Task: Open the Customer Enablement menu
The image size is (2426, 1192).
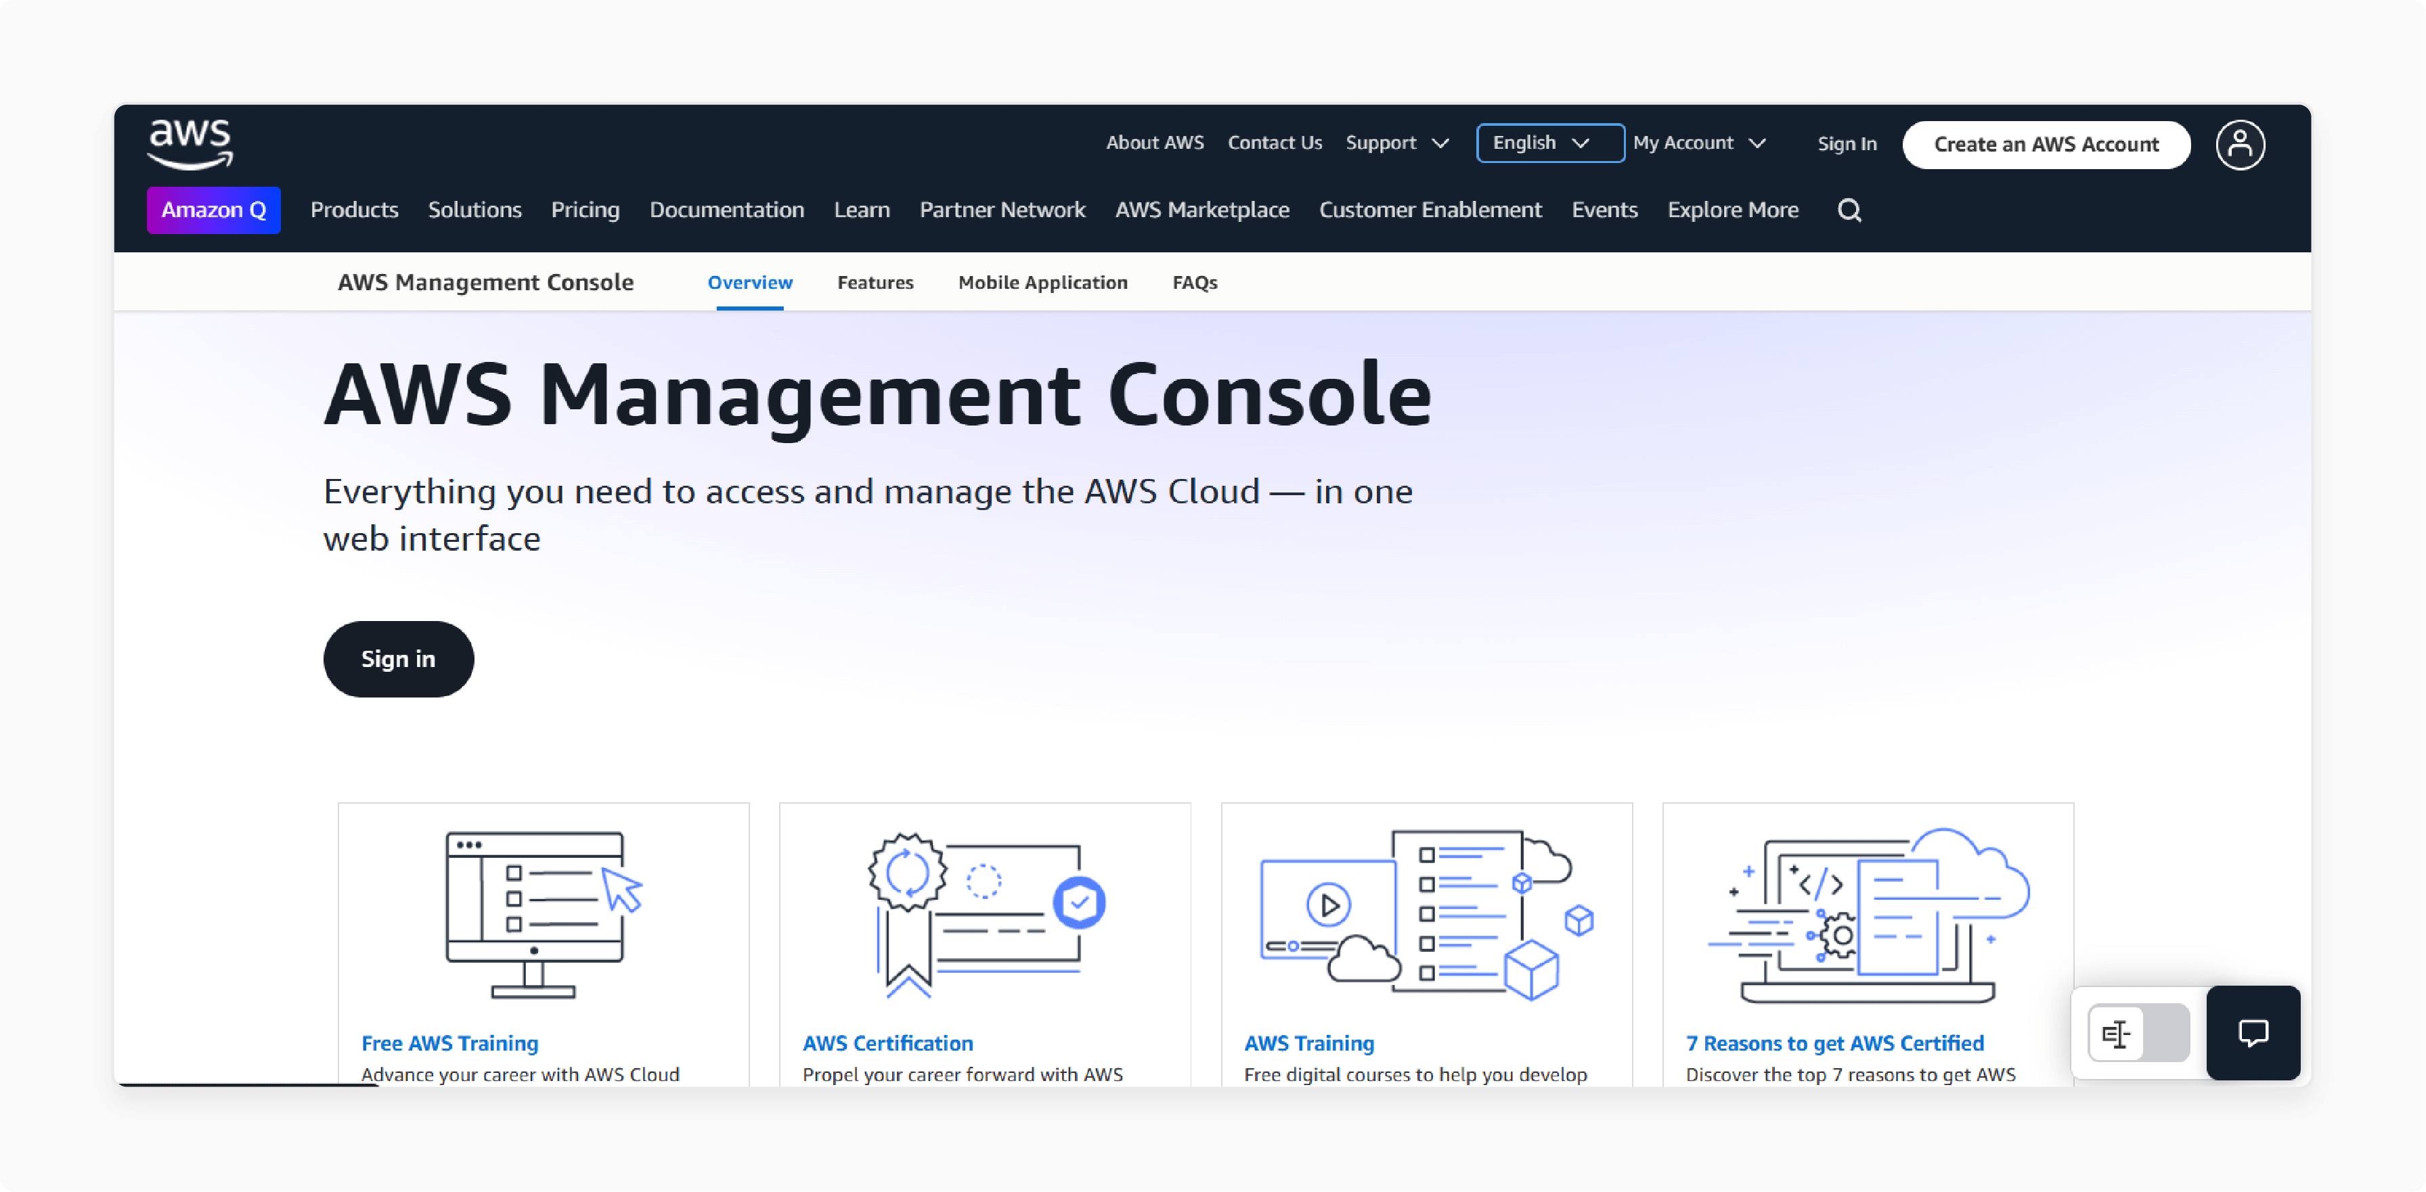Action: point(1430,210)
